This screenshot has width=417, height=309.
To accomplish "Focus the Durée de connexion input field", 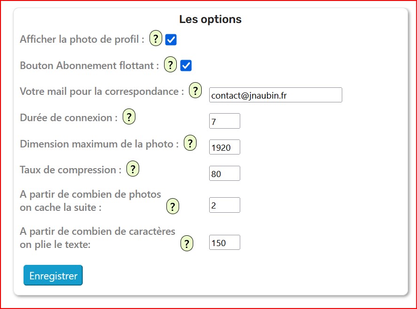I will [x=224, y=121].
